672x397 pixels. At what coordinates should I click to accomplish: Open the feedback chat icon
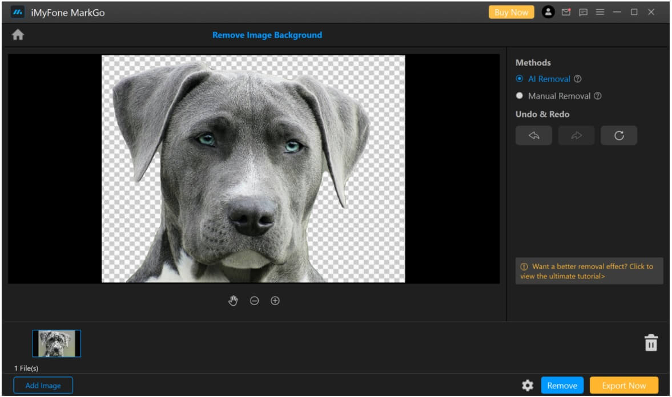pyautogui.click(x=583, y=13)
